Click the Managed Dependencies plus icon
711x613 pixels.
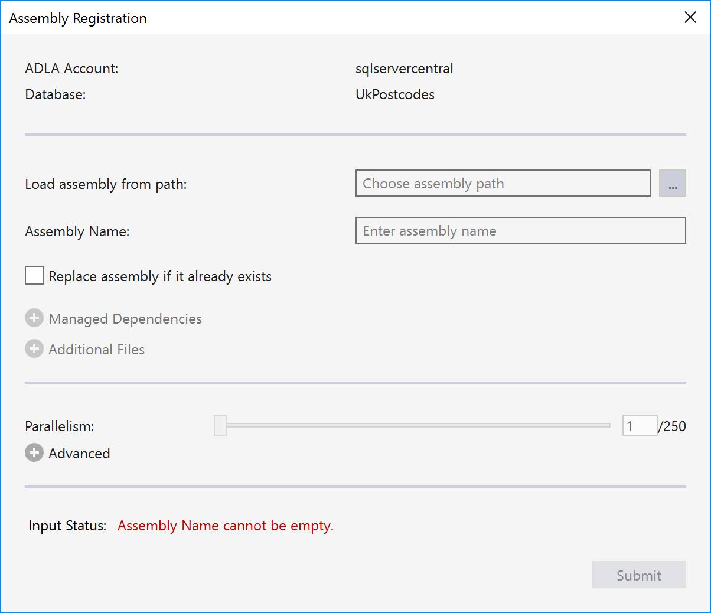(x=34, y=319)
